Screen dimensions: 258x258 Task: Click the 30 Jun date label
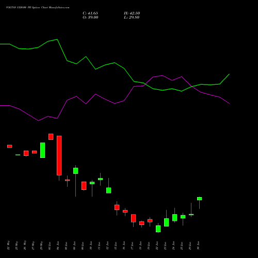point(199,246)
